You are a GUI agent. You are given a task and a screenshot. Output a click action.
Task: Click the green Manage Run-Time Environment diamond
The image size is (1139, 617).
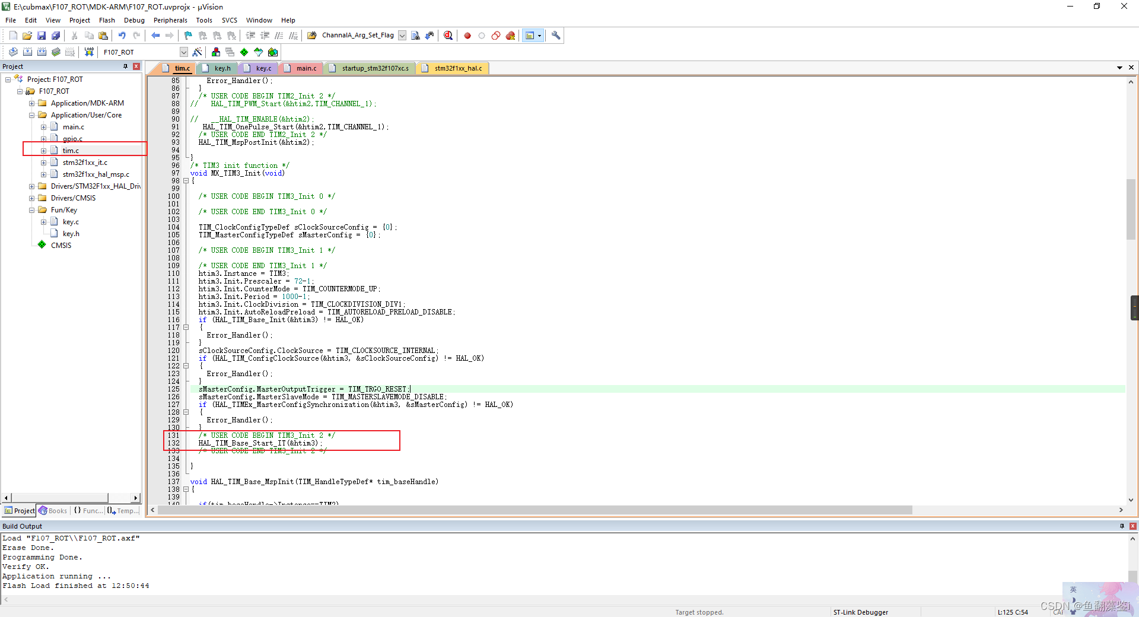244,52
